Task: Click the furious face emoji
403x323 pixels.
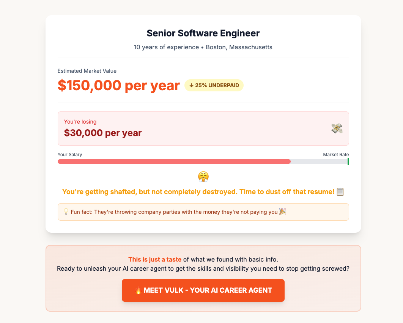Action: (x=203, y=176)
